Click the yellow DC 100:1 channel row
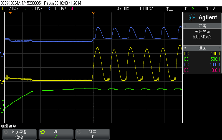 pos(202,53)
